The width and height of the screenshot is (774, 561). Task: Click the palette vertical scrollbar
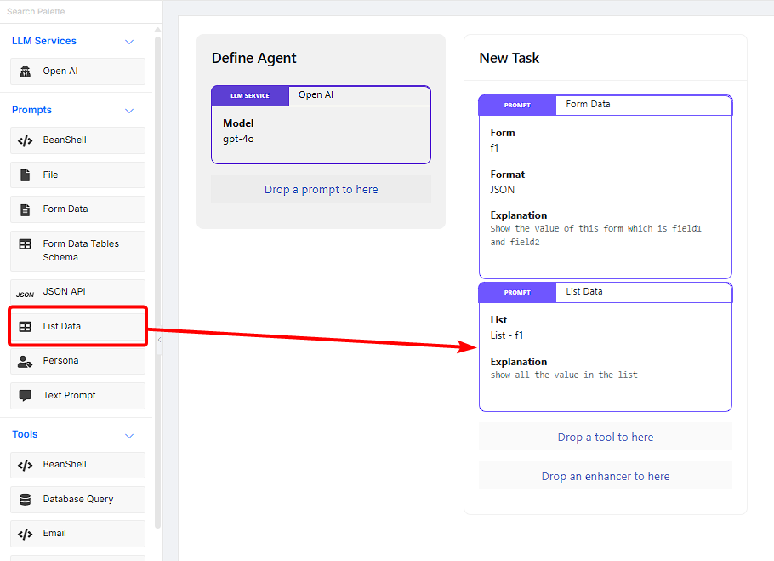[158, 282]
